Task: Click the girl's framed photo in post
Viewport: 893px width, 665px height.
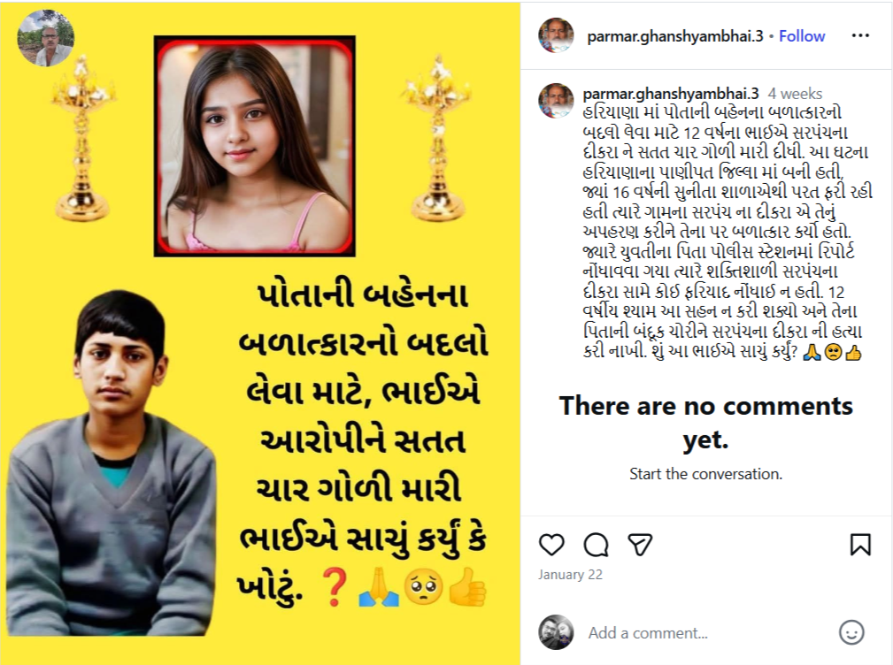Action: tap(255, 146)
